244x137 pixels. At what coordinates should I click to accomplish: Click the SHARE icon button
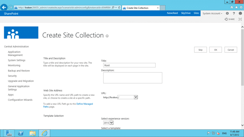pos(230,19)
